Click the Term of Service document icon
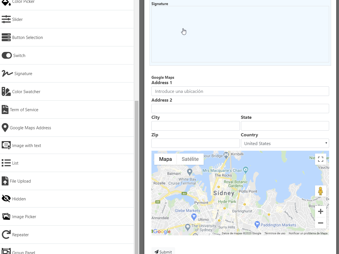The image size is (339, 254). [5, 110]
